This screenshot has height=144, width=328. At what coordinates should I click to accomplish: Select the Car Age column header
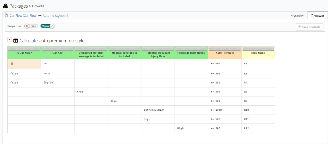[x=58, y=53]
